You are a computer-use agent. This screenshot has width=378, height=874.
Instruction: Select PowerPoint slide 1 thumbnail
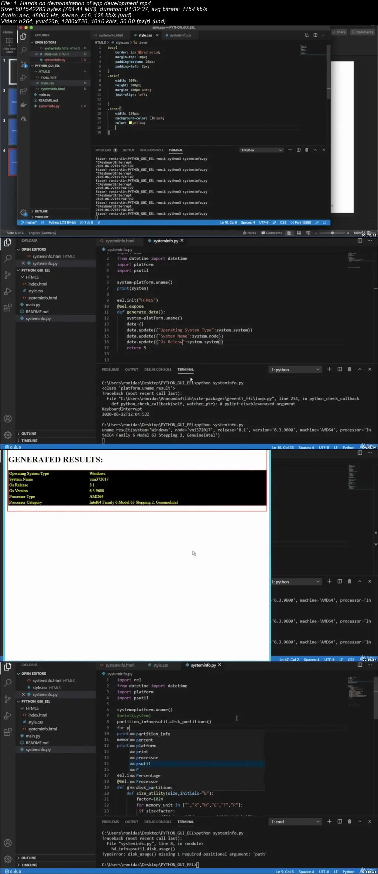[13, 72]
